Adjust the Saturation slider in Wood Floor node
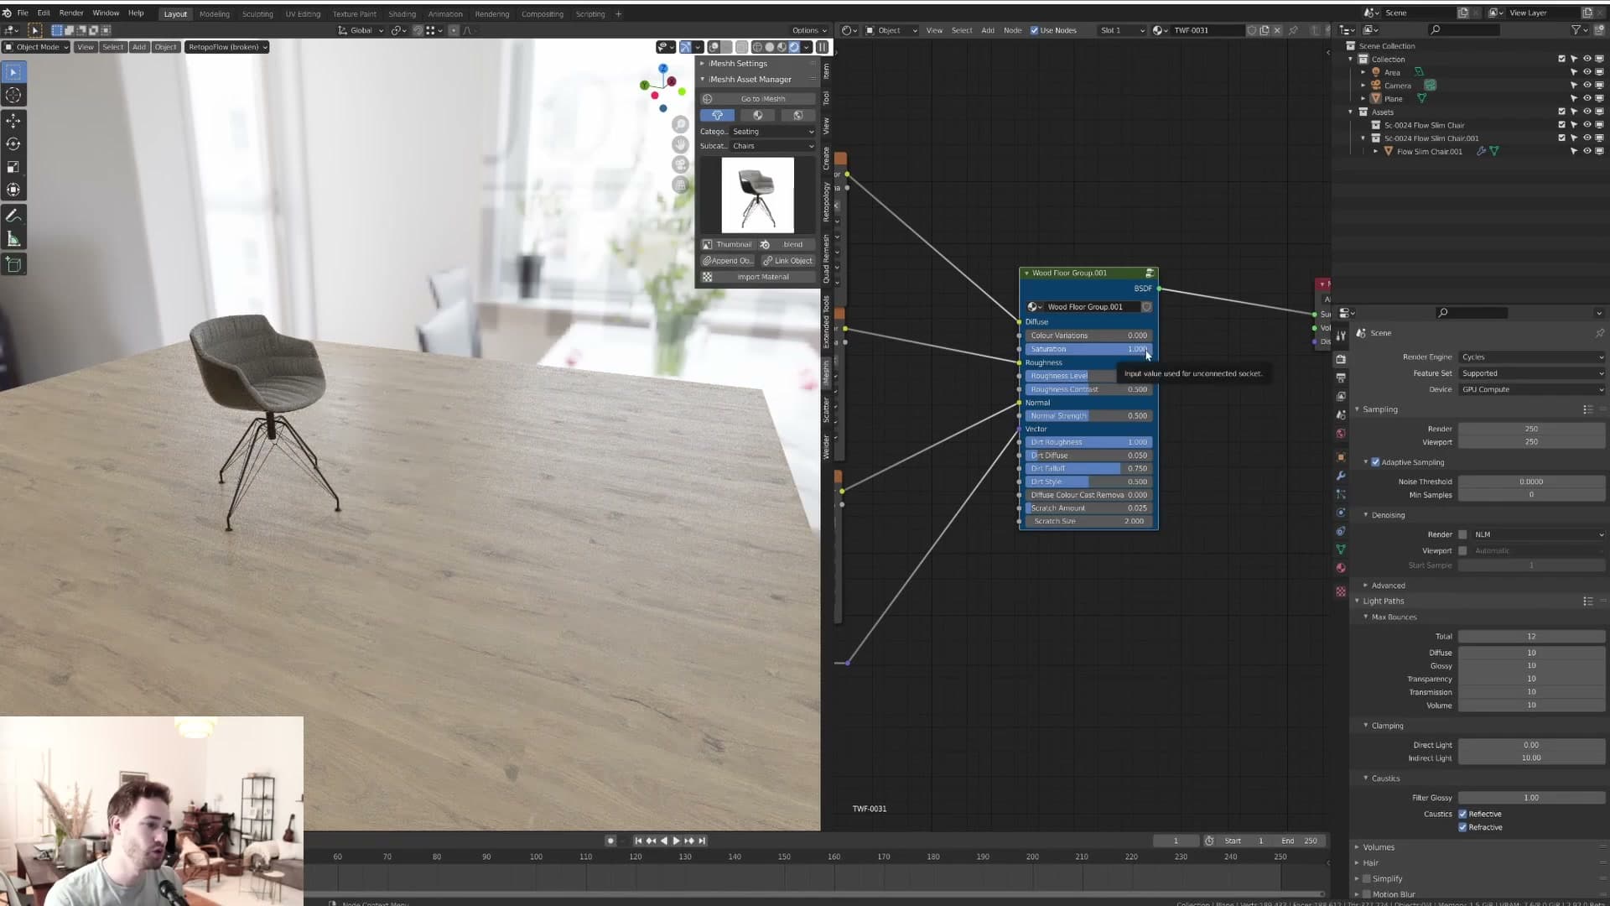This screenshot has width=1610, height=906. 1088,349
